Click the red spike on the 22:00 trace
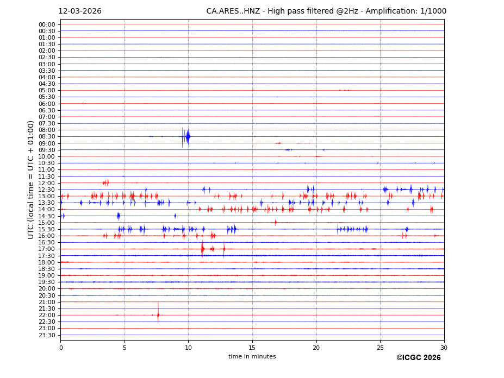 pyautogui.click(x=158, y=315)
